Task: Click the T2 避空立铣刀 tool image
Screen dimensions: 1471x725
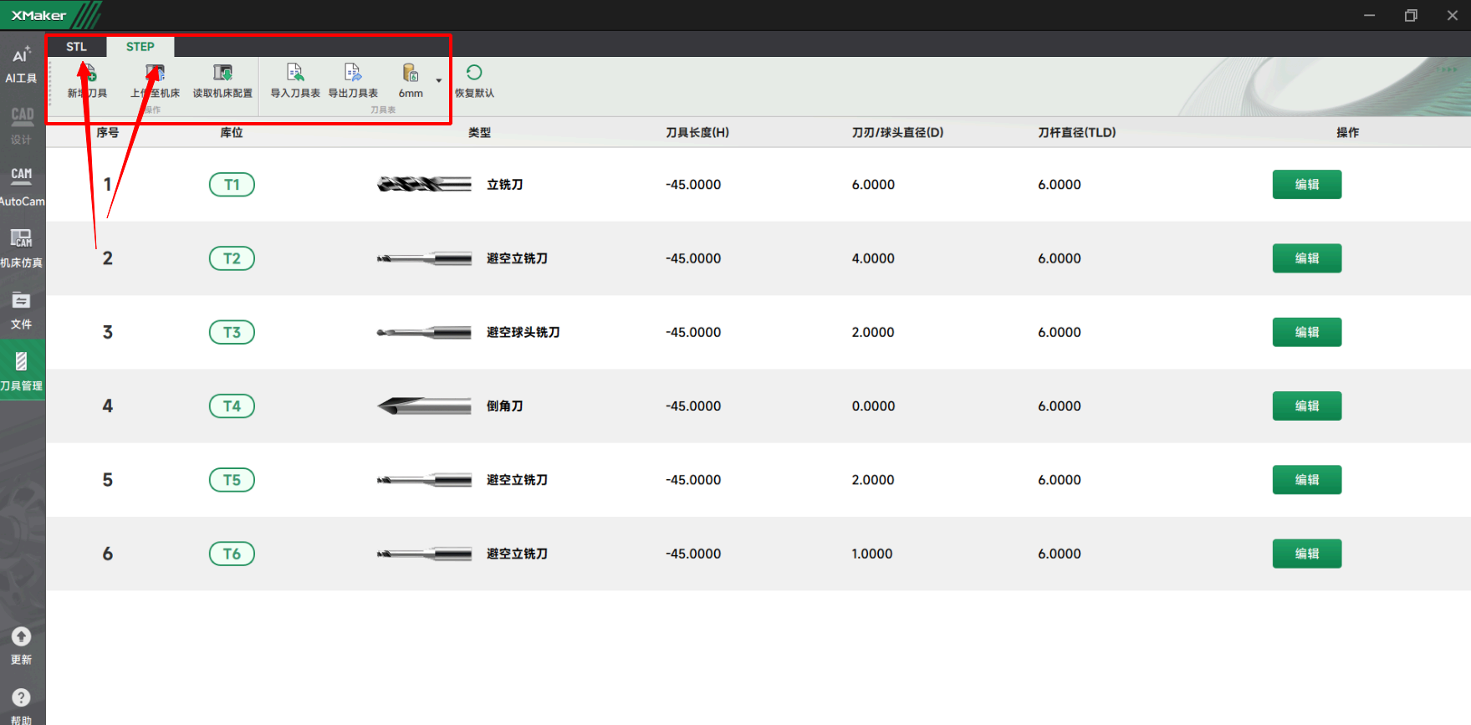Action: (x=424, y=258)
